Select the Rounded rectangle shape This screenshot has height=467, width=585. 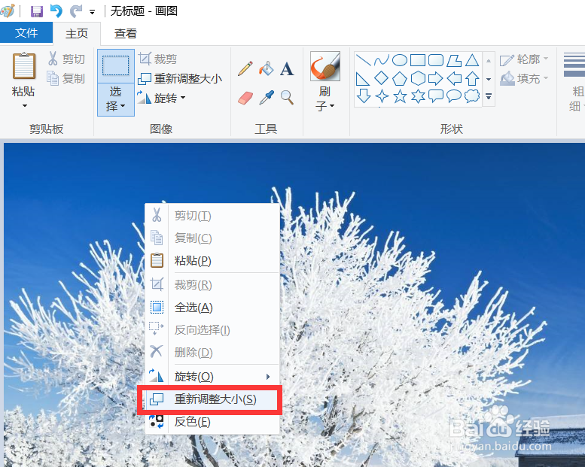click(x=436, y=59)
